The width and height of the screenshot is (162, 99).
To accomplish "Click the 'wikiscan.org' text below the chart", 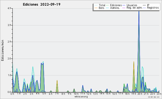I will [81, 97].
